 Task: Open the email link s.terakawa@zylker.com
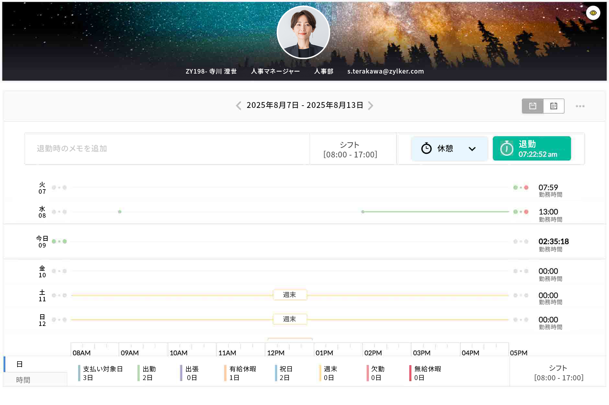point(385,71)
